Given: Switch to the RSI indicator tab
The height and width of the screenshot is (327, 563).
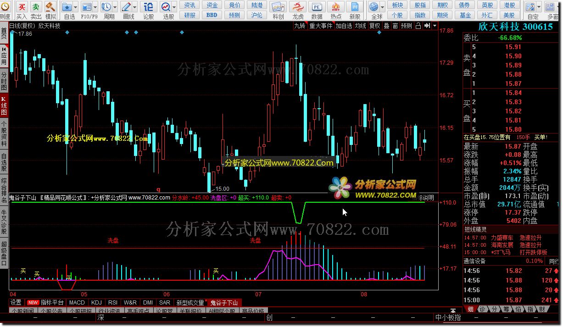Looking at the screenshot, I should pyautogui.click(x=112, y=303).
